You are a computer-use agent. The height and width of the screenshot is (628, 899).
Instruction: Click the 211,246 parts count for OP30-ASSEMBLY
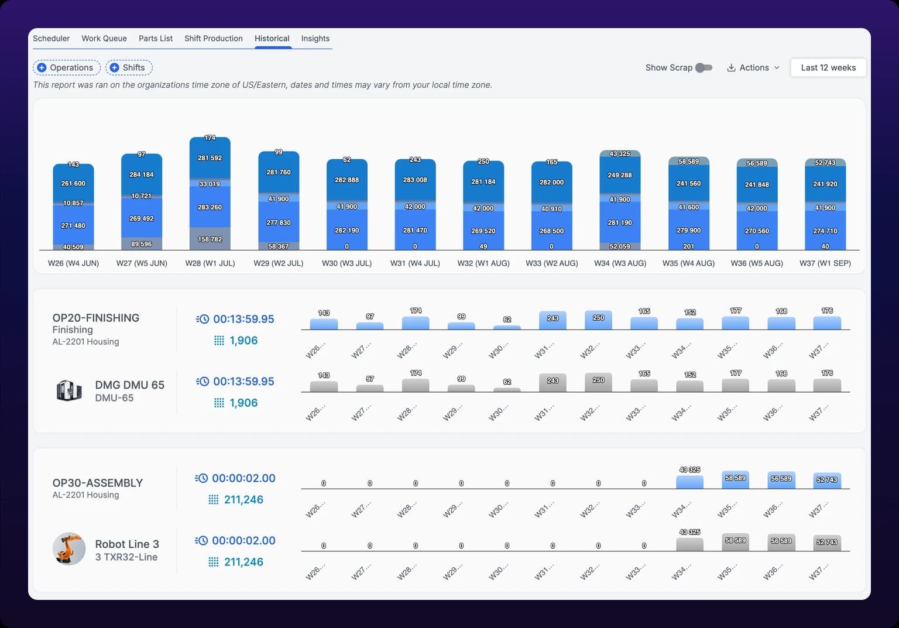tap(243, 500)
